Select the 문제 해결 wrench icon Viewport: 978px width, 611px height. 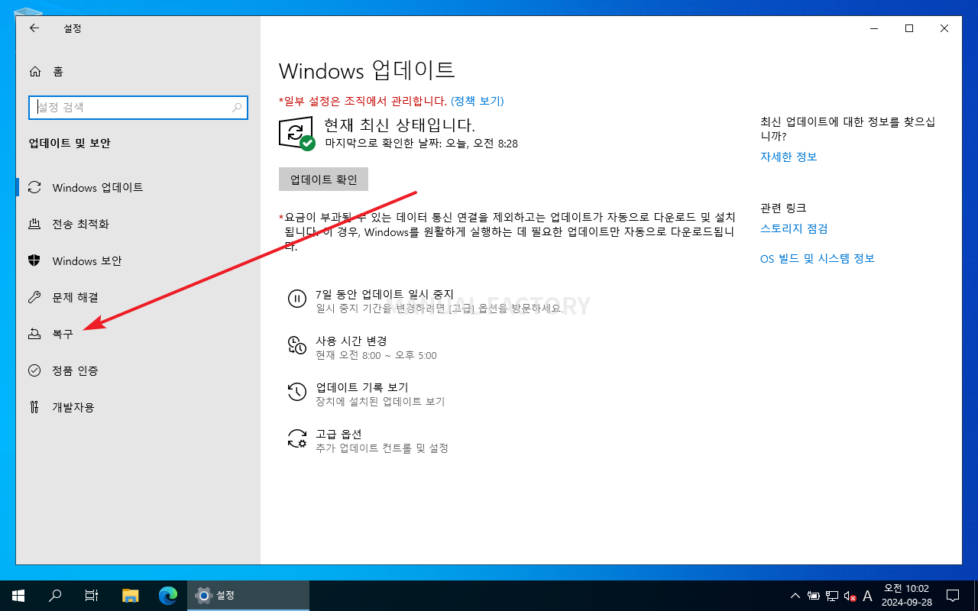[34, 297]
